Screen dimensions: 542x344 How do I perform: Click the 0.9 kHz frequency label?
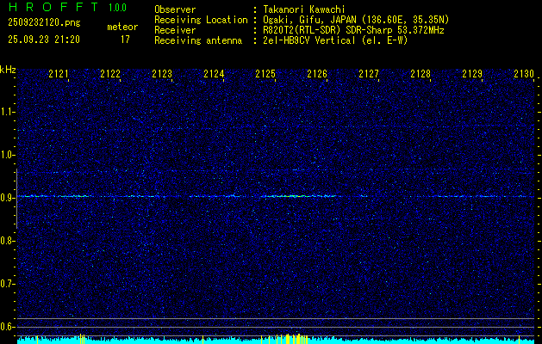pos(7,198)
